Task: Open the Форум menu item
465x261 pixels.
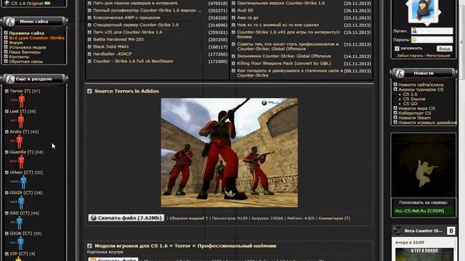Action: 16,43
